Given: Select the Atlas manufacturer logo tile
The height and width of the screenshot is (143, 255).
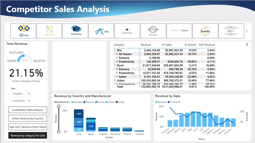Looking at the screenshot, I should [x=101, y=31].
